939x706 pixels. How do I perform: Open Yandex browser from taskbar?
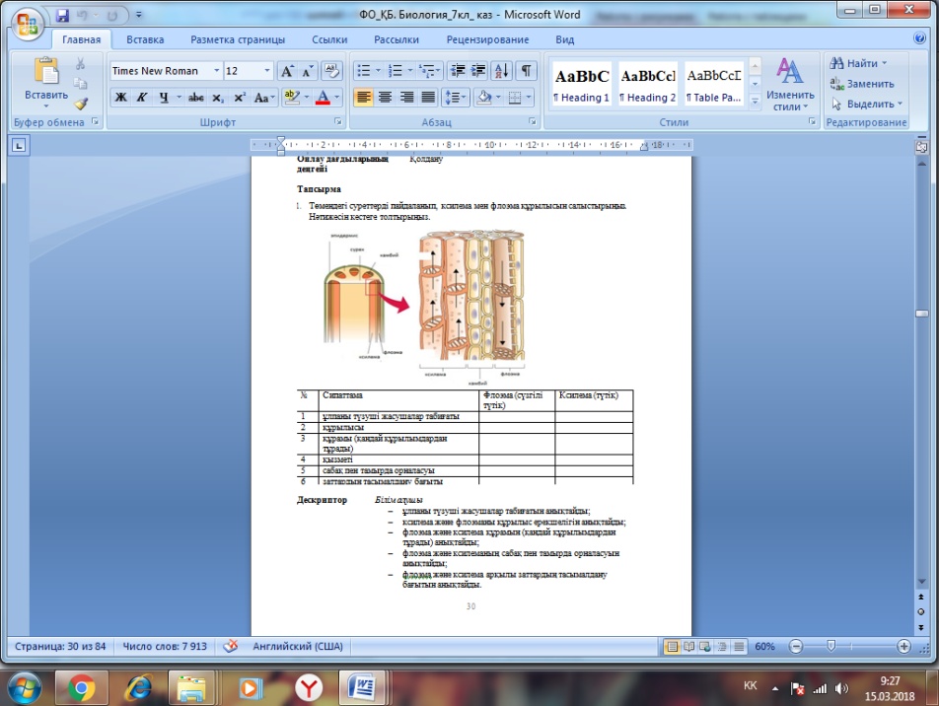click(309, 688)
